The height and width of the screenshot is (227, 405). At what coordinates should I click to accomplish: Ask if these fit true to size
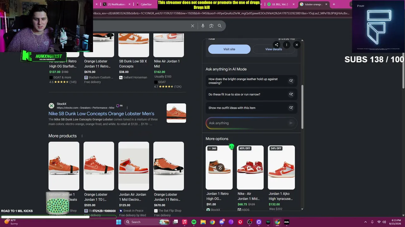252,94
